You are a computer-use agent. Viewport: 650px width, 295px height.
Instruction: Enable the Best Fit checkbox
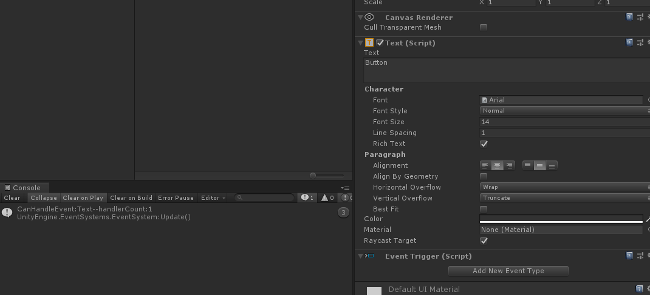[x=484, y=209]
